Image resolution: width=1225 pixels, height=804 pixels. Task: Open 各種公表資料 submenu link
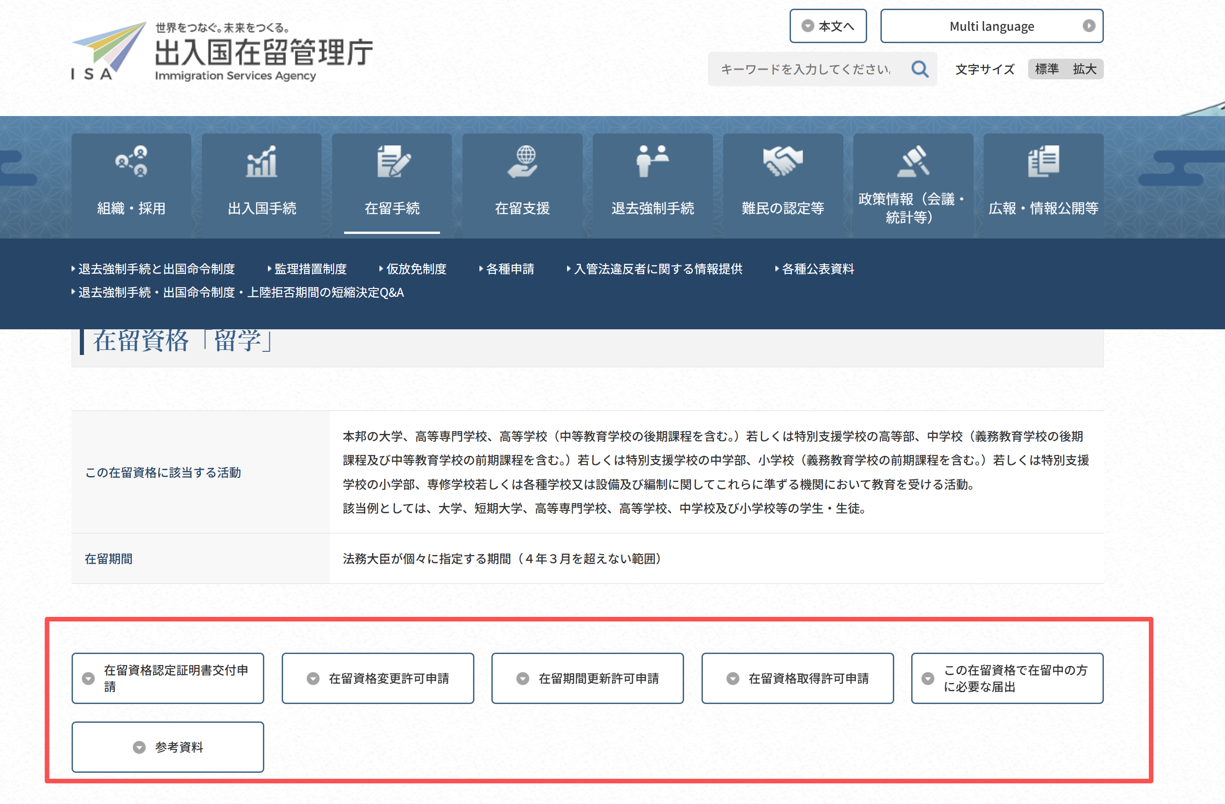point(817,269)
